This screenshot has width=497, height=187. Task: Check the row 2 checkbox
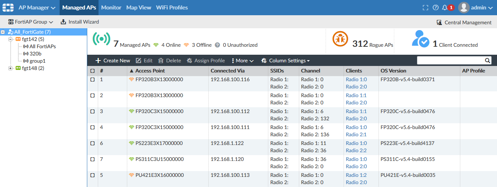pos(92,95)
